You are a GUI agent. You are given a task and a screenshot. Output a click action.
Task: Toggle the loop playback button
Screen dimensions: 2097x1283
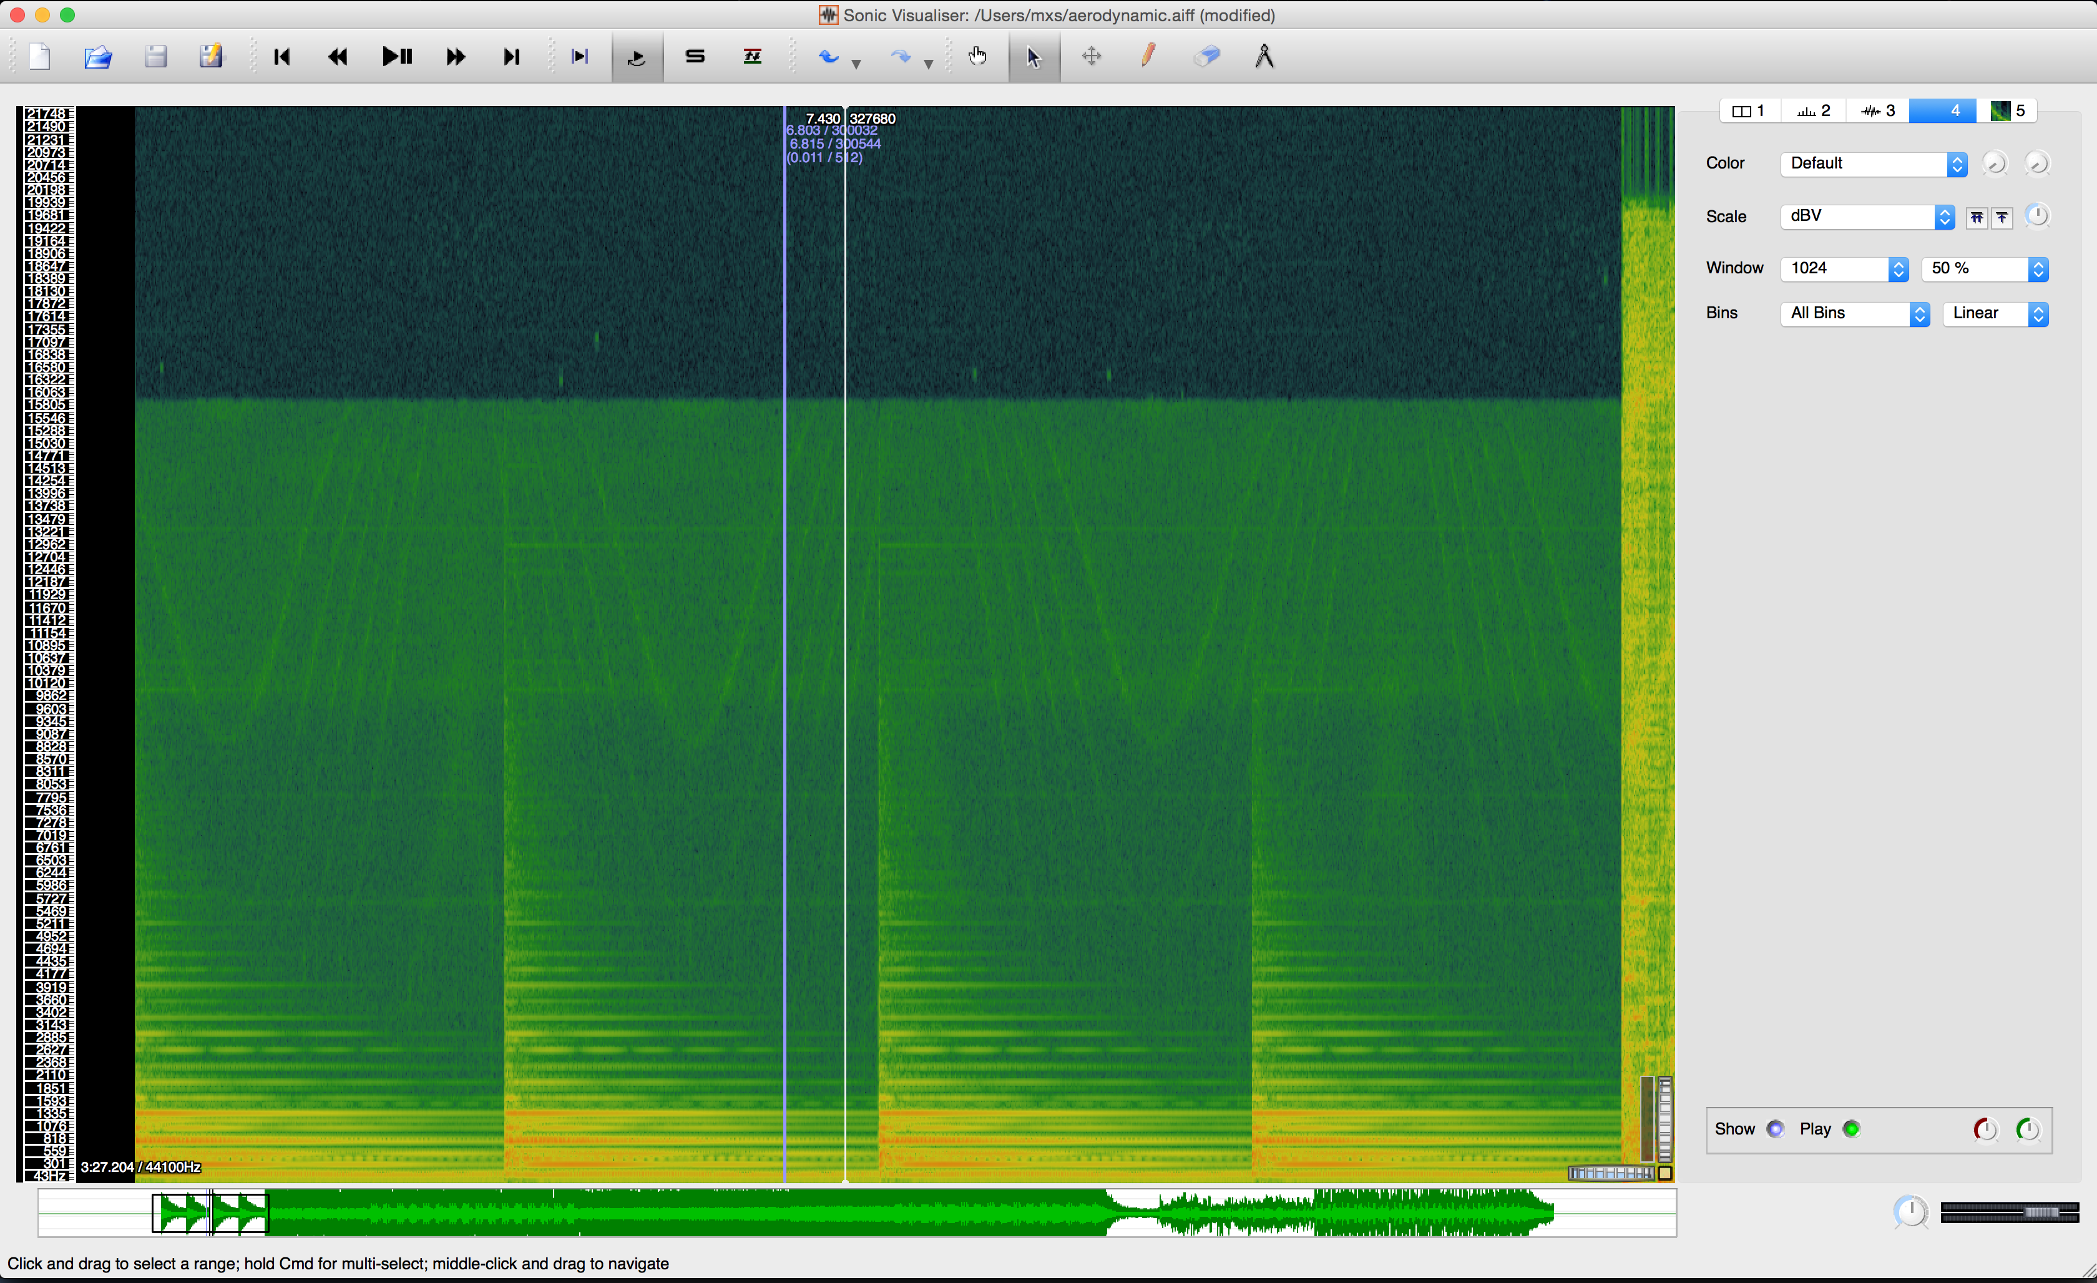point(637,57)
